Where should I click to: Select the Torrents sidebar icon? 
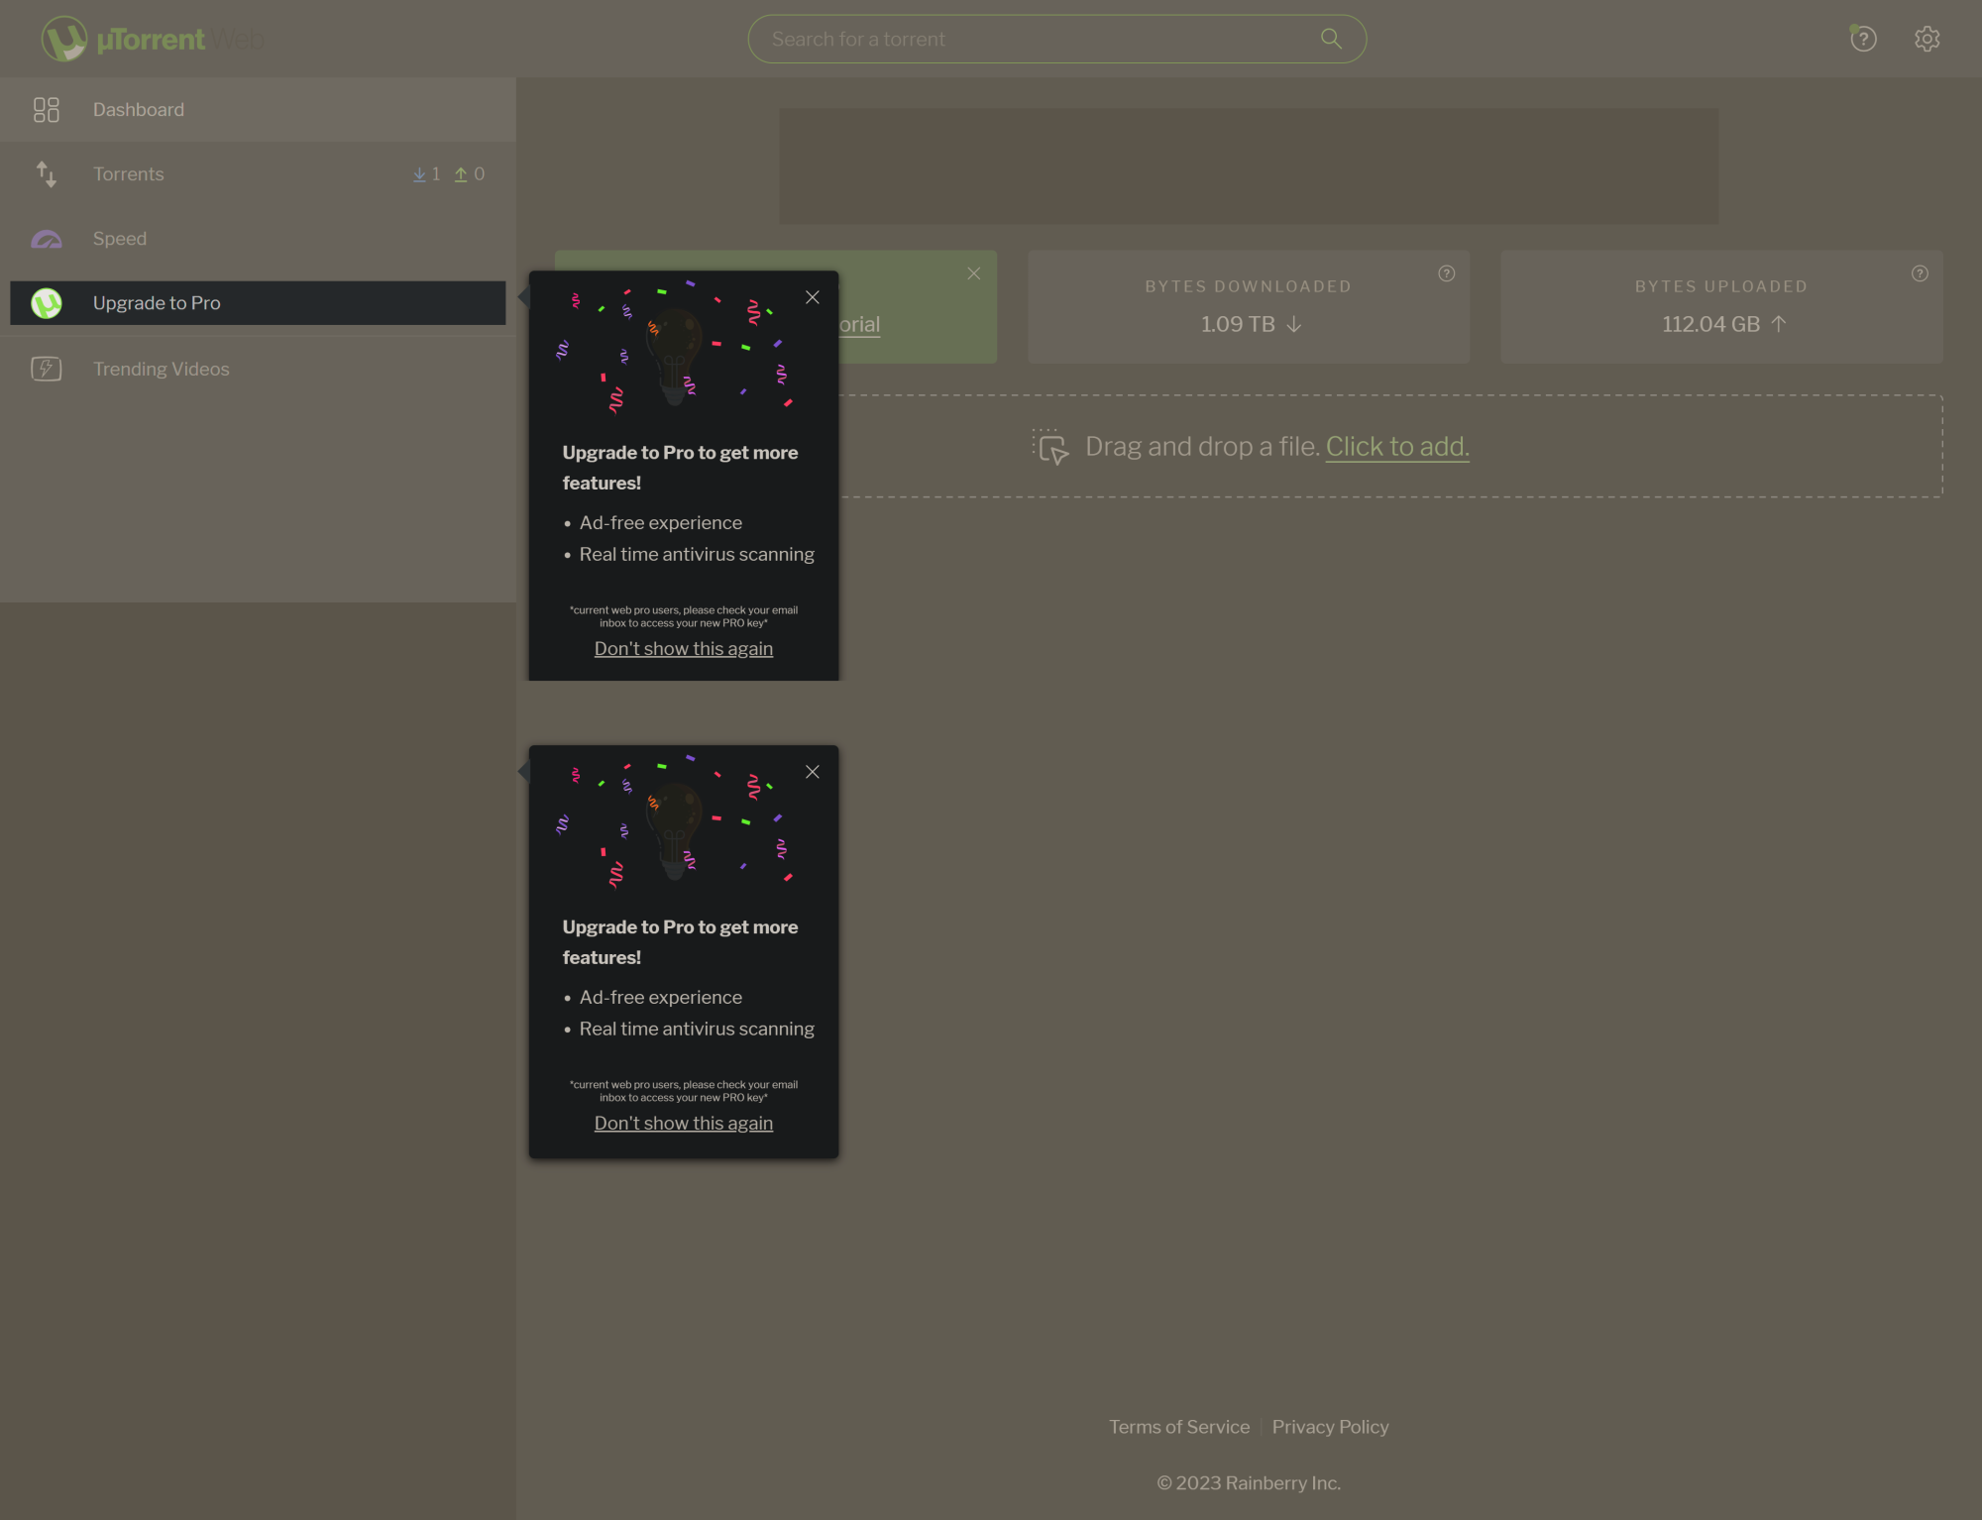[x=46, y=173]
